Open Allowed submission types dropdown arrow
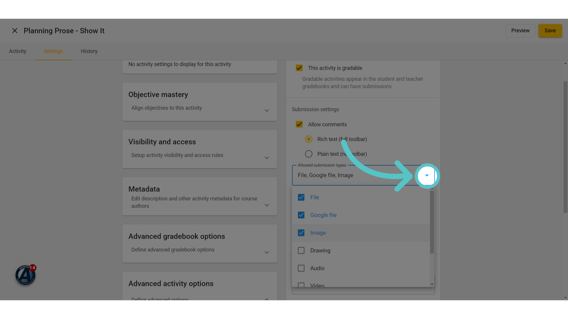 (427, 175)
